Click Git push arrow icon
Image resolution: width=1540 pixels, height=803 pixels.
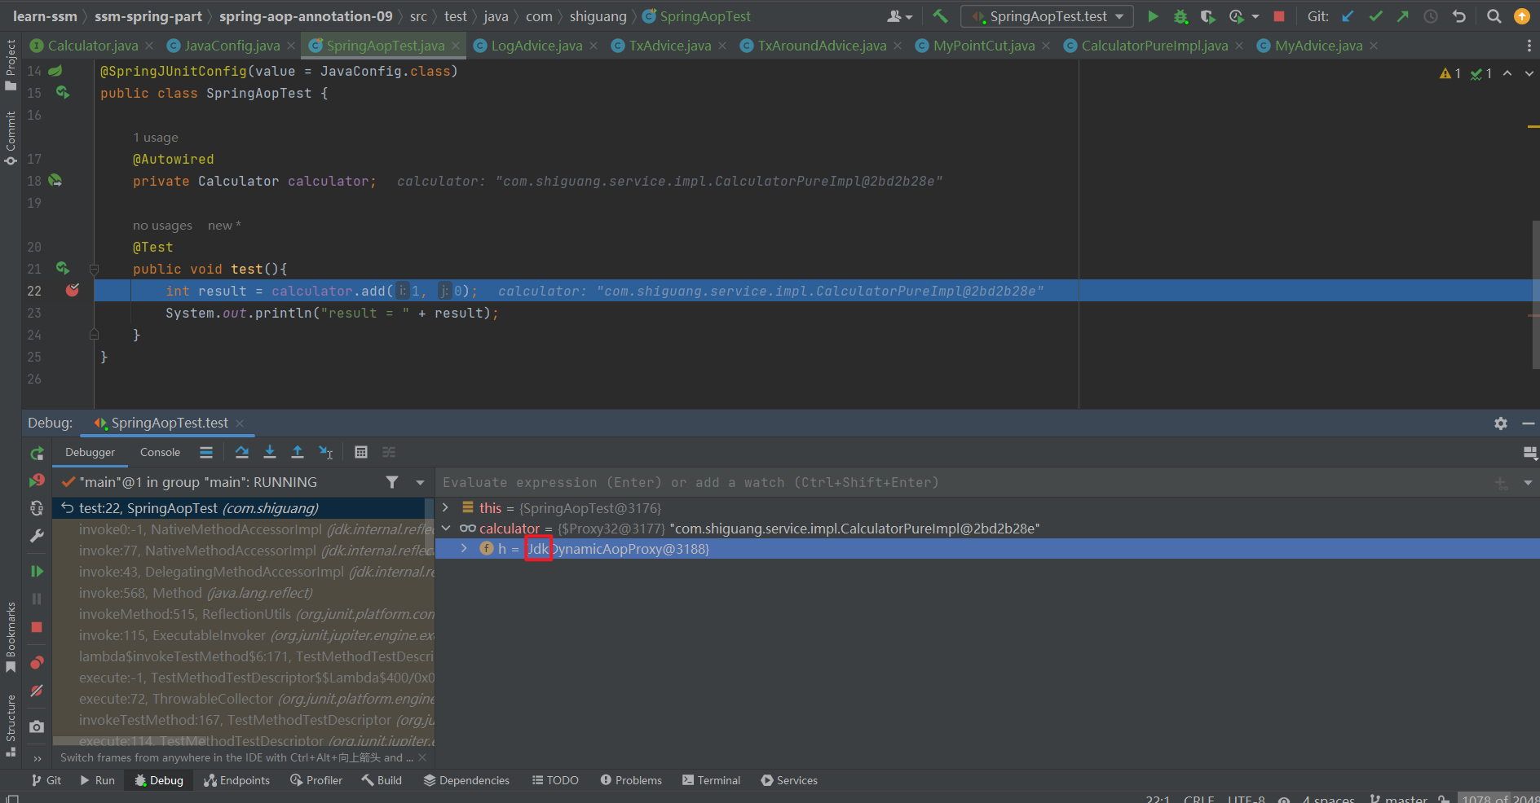(1403, 16)
